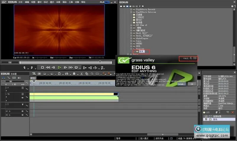Expand the AlphaPlugins effects folder
Viewport: 237px width, 141px height.
tap(131, 38)
